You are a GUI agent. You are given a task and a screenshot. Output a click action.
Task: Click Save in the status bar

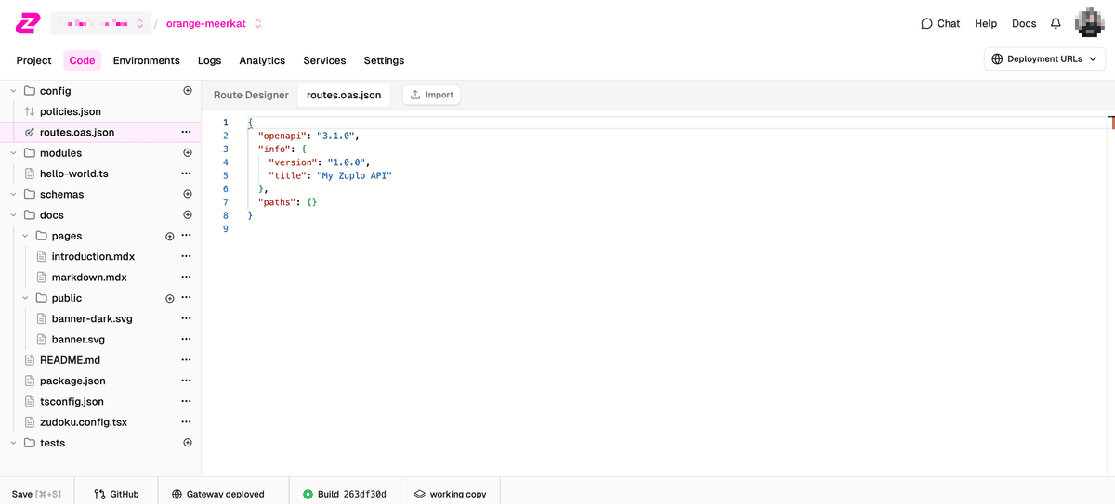36,494
